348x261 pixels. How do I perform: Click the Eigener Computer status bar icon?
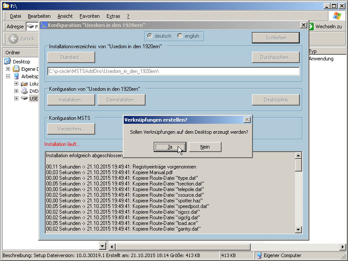259,255
